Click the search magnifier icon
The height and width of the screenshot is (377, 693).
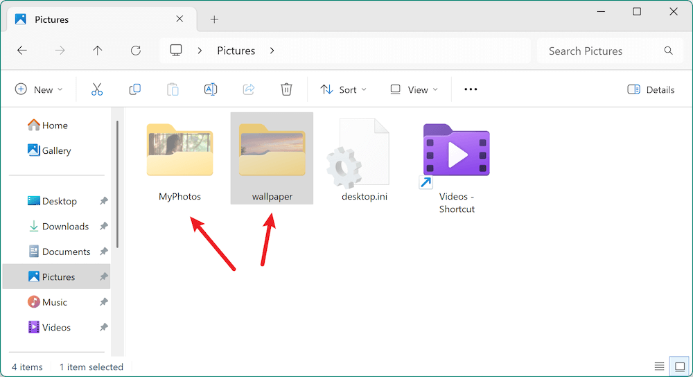[x=668, y=51]
